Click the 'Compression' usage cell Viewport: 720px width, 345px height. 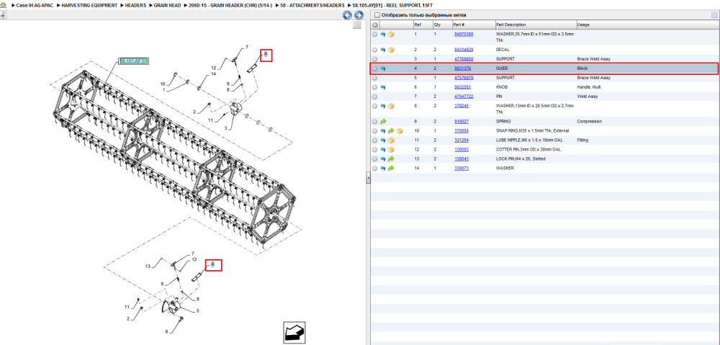click(589, 122)
